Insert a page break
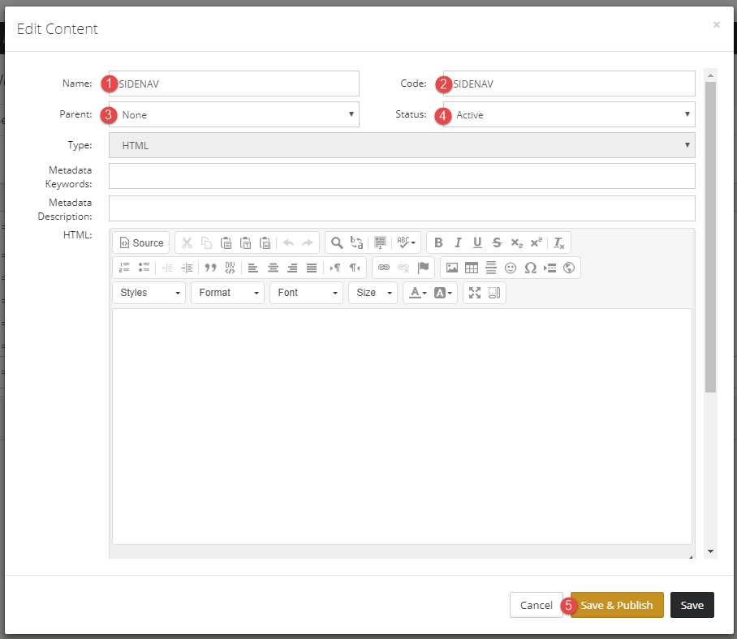This screenshot has width=737, height=639. coord(550,268)
